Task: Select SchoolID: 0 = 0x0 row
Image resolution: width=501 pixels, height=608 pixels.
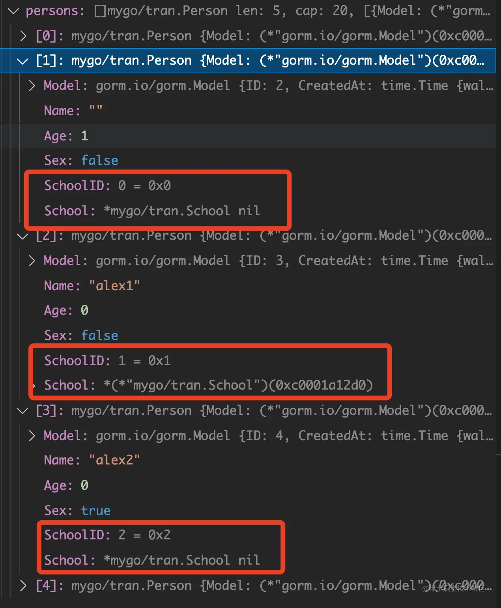Action: point(249,185)
